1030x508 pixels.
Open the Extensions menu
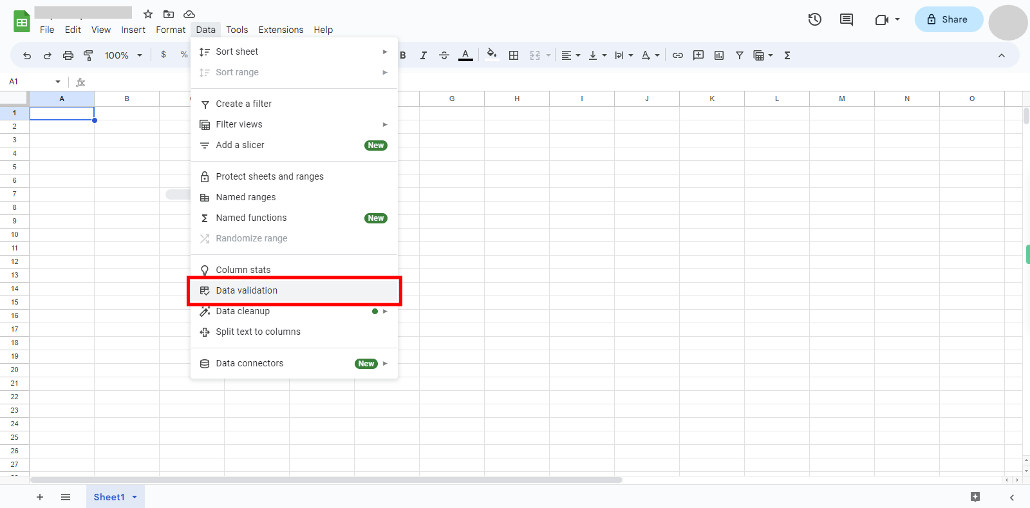coord(281,30)
